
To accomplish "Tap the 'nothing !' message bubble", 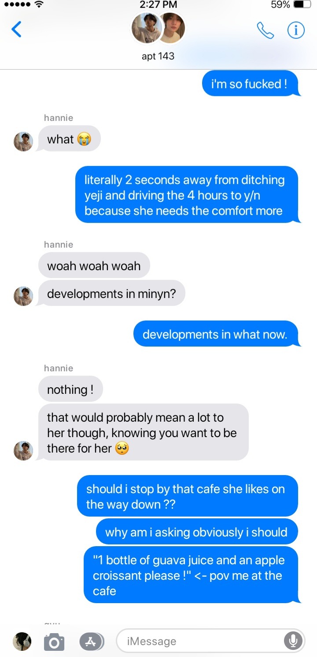I will (x=70, y=389).
